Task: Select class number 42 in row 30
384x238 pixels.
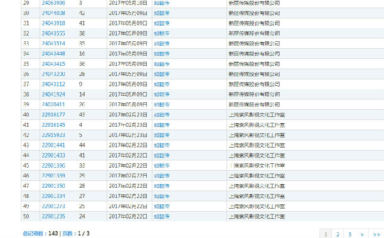Action: tap(82, 13)
